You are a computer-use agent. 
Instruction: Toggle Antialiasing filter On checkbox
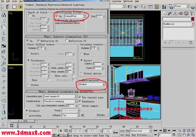tap(57, 16)
